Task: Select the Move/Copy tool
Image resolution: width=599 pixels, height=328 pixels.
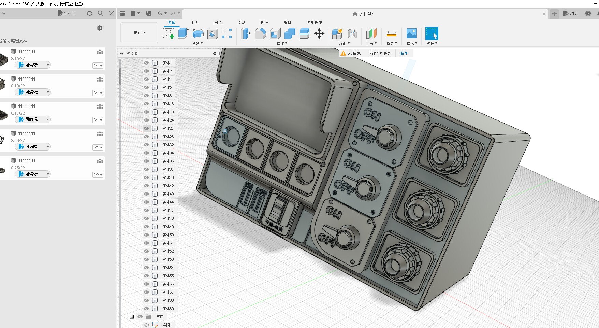Action: 319,33
